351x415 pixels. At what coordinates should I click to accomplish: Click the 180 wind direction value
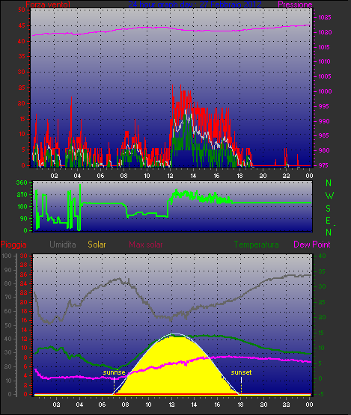point(22,206)
